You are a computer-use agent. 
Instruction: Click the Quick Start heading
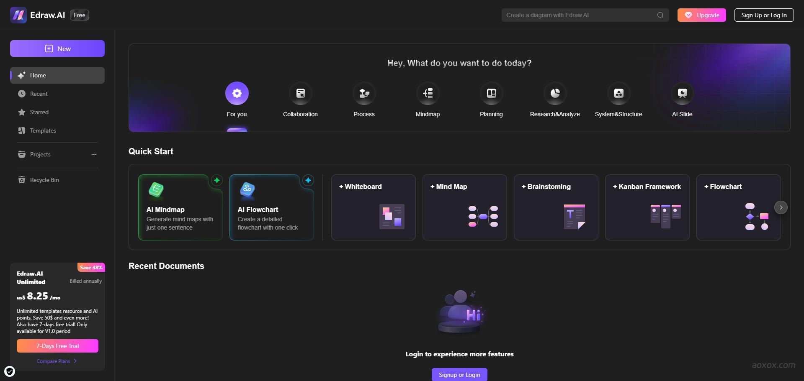[x=151, y=151]
